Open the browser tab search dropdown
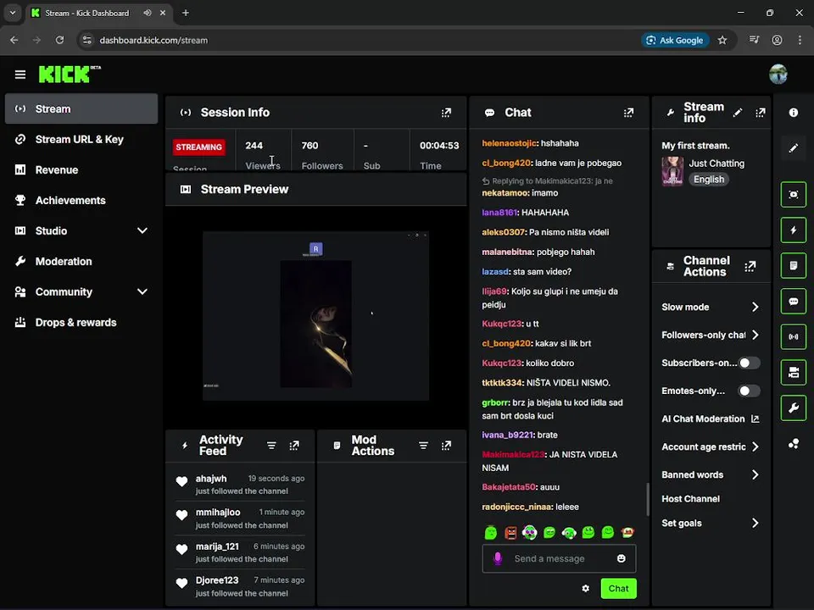 [13, 13]
